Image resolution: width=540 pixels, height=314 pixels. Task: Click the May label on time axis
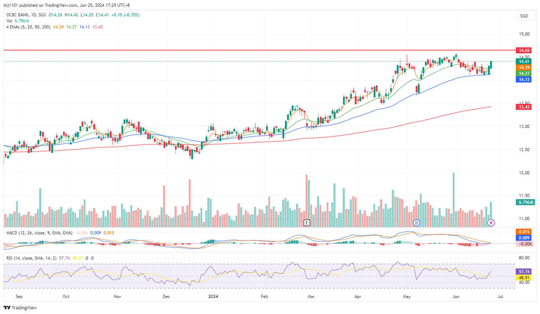(407, 297)
